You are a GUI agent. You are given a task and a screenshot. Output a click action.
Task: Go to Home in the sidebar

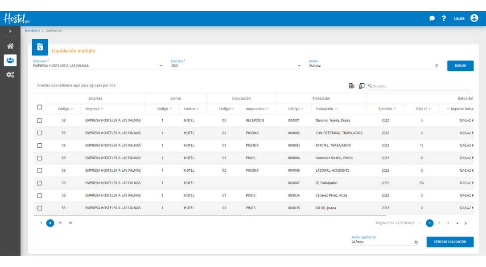[x=10, y=46]
